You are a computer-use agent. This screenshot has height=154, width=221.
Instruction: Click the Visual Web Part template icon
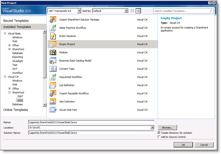click(53, 110)
